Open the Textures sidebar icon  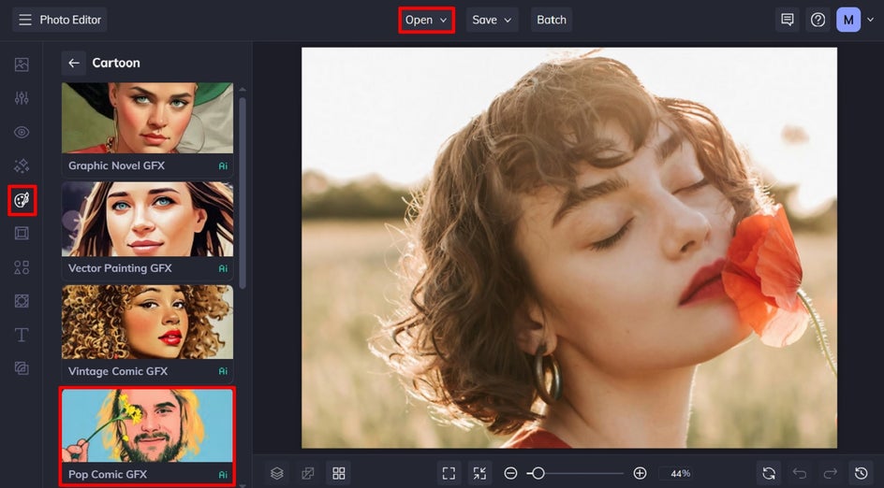pos(22,368)
